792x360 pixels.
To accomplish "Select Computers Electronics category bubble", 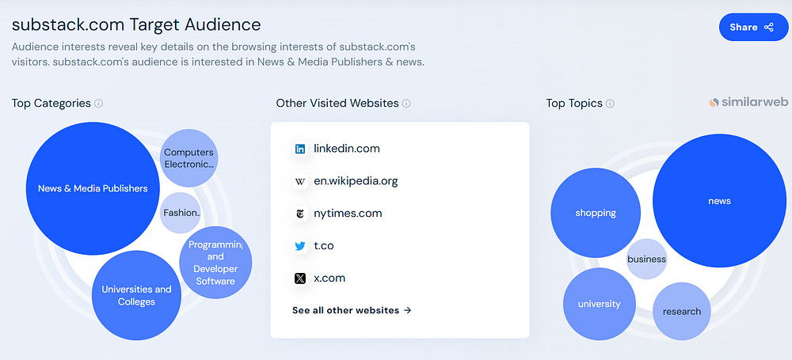I will pos(189,158).
